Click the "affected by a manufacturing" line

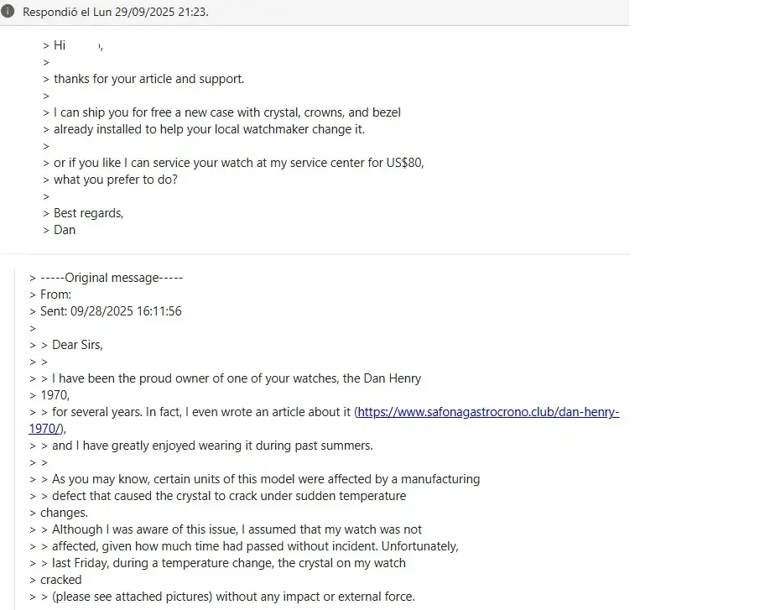pyautogui.click(x=266, y=479)
